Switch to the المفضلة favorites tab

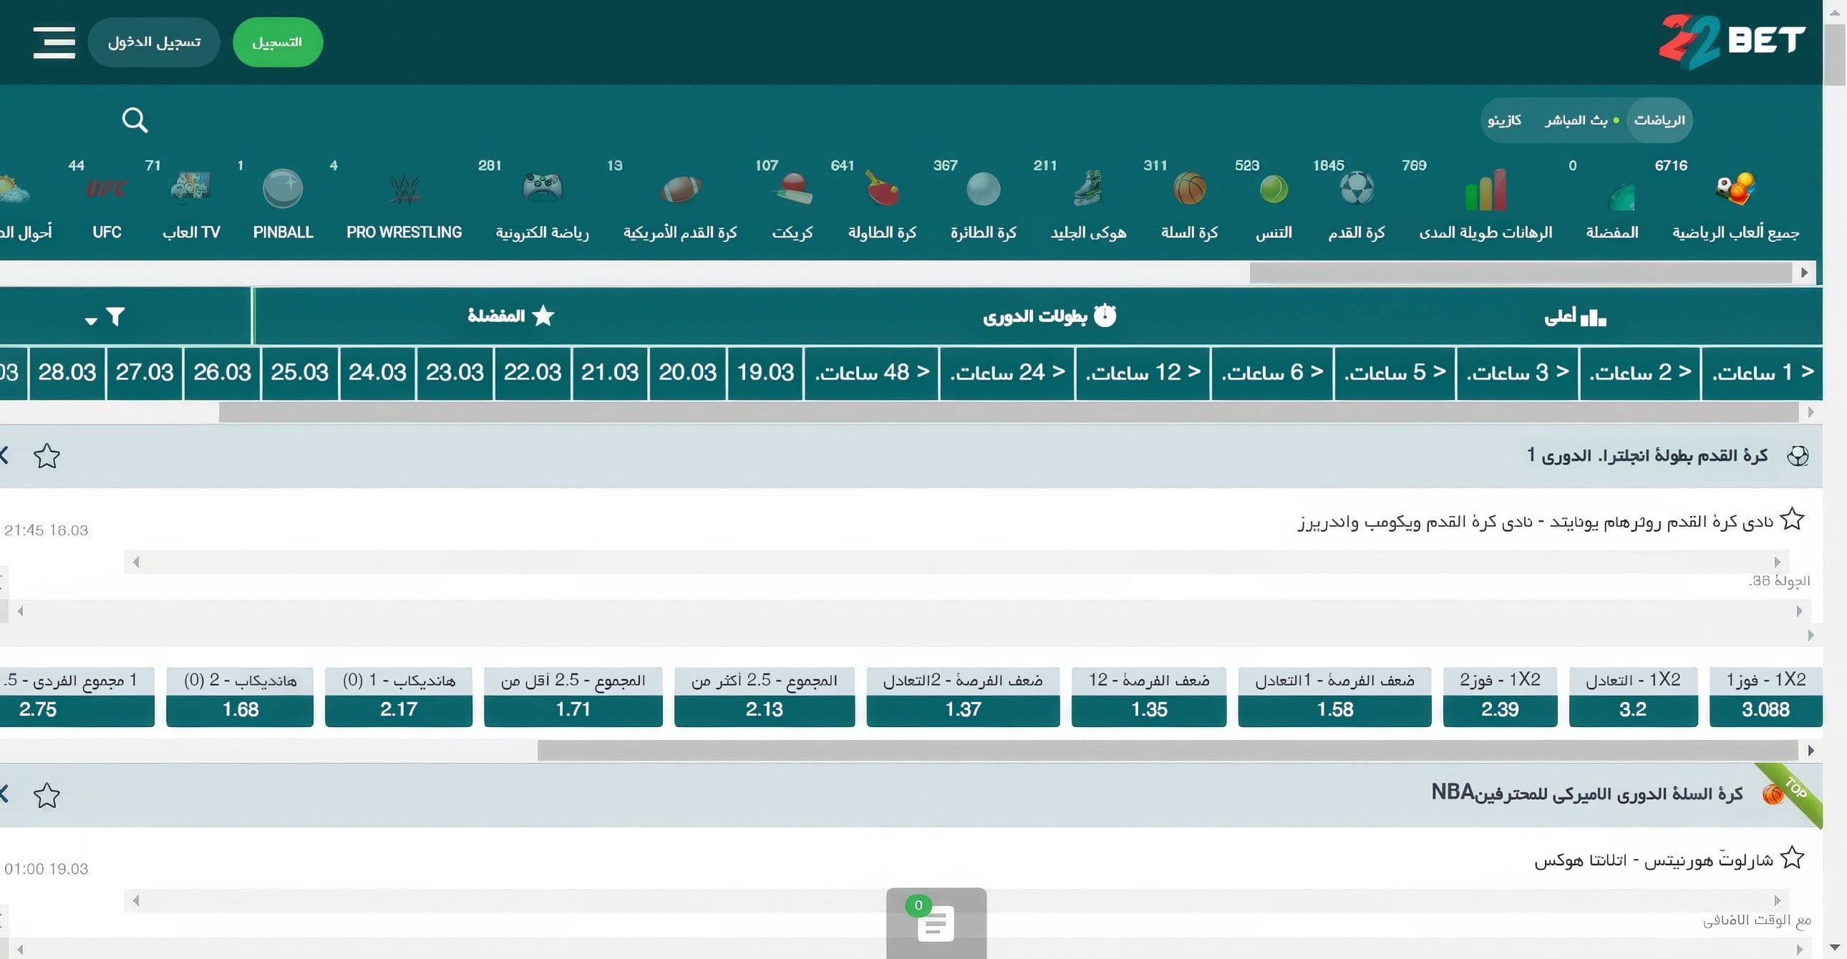(x=510, y=316)
